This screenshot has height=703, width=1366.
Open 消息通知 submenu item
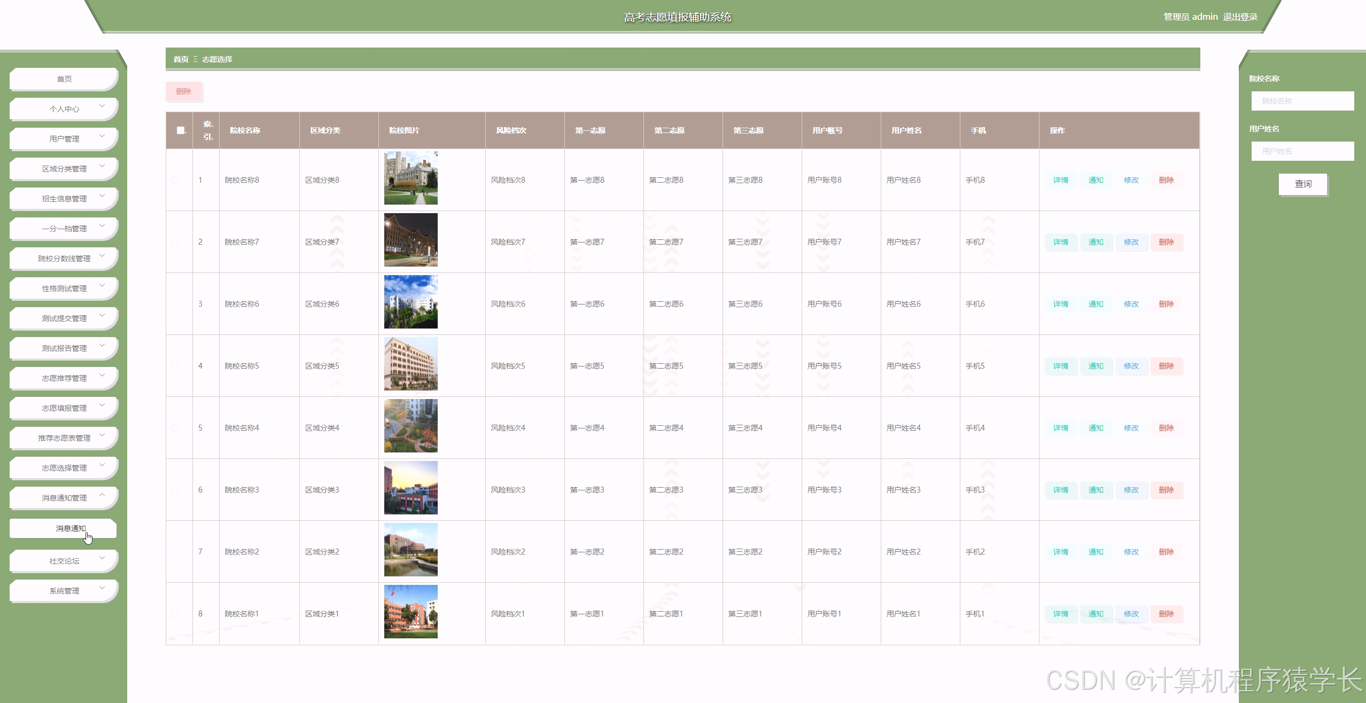point(71,528)
